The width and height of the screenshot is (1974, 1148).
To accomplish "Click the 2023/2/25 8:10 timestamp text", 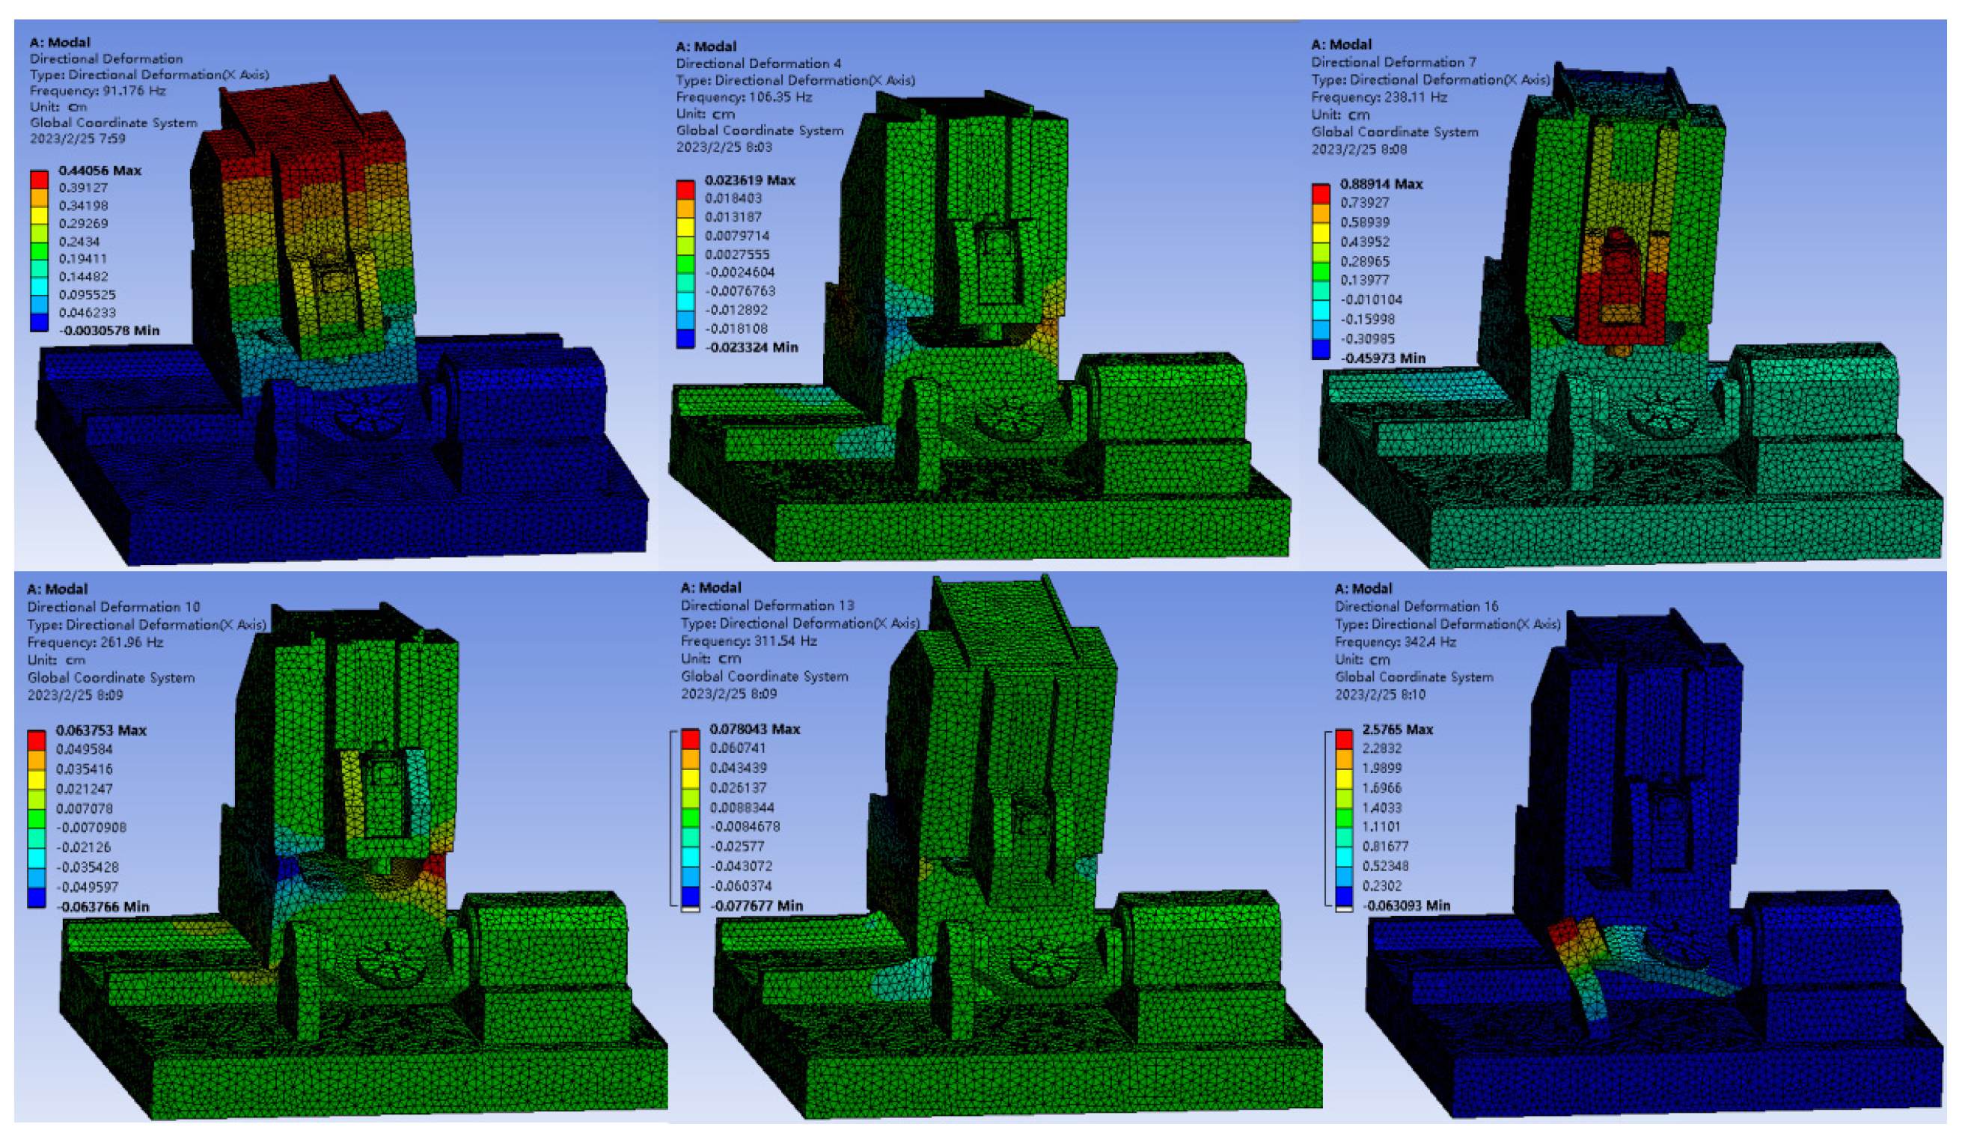I will click(x=1381, y=695).
